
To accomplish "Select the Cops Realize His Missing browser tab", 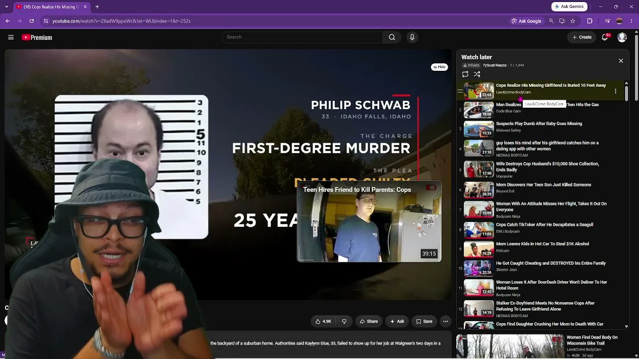I will (x=51, y=7).
